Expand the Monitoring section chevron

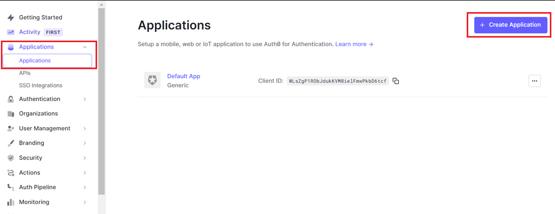pos(85,202)
